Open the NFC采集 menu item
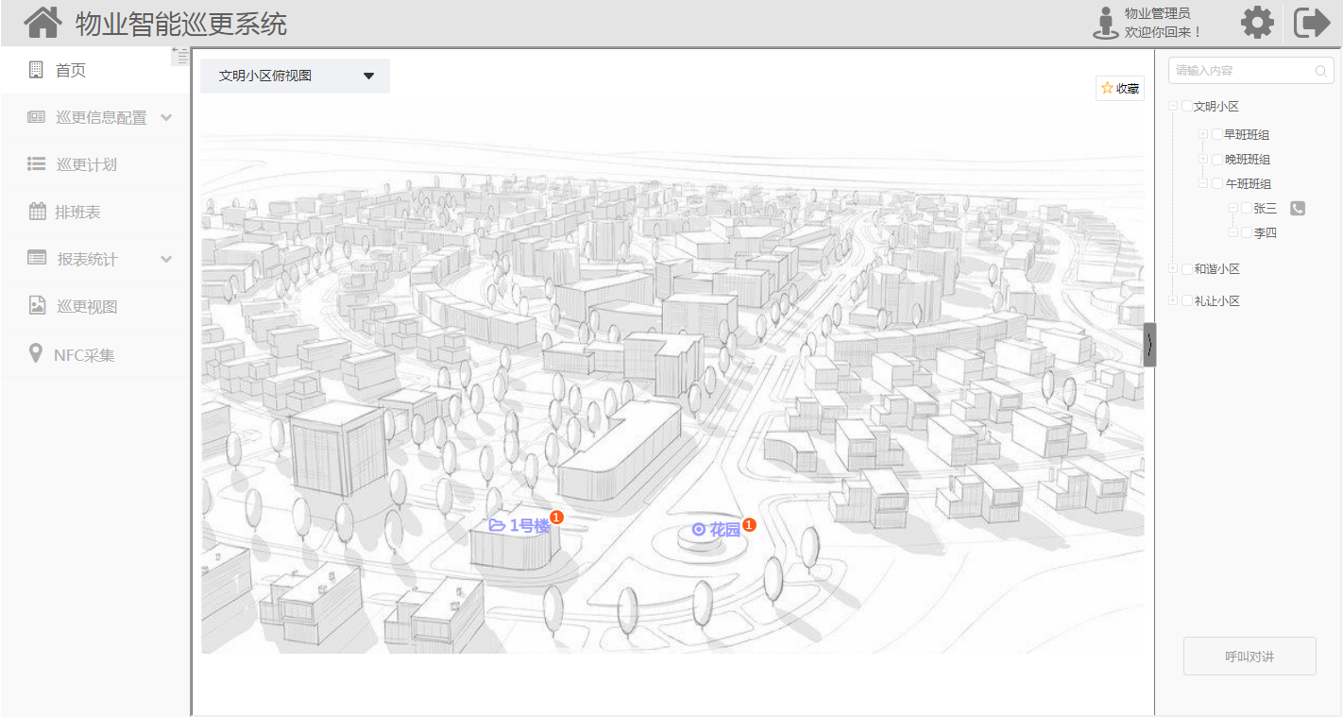The height and width of the screenshot is (717, 1343). [95, 354]
